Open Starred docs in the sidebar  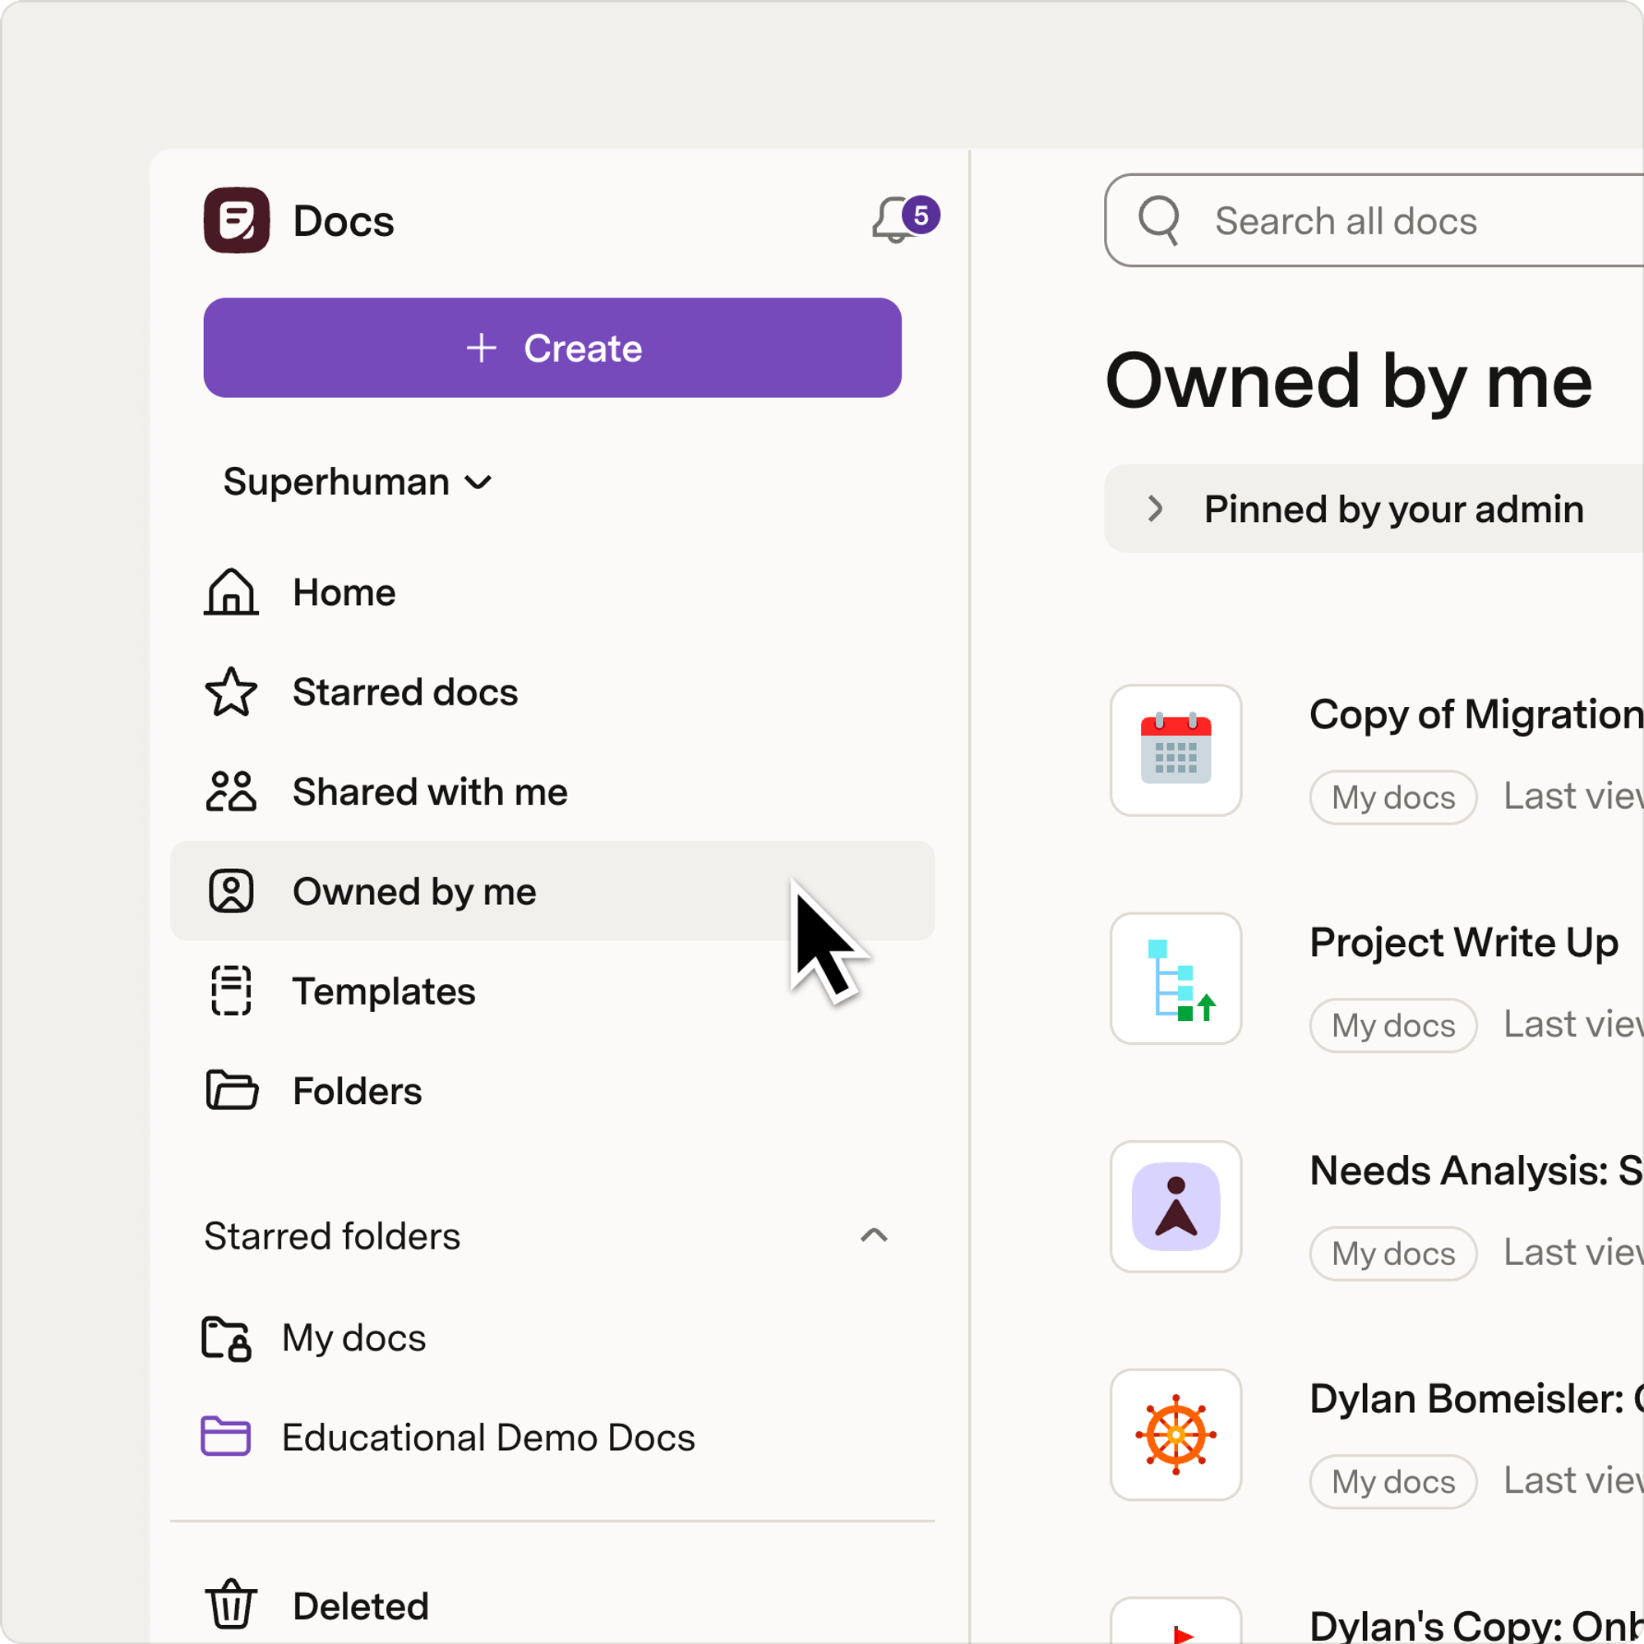point(553,692)
